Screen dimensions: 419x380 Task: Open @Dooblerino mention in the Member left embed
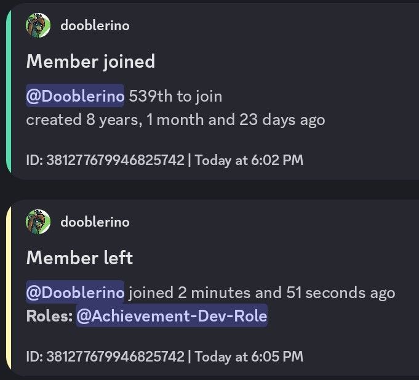click(75, 292)
